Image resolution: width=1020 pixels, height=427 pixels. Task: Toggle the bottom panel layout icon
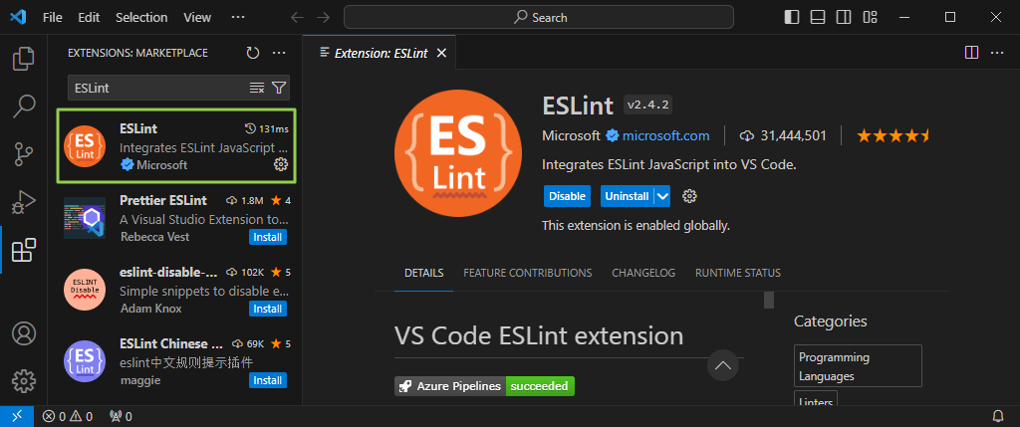[x=818, y=18]
